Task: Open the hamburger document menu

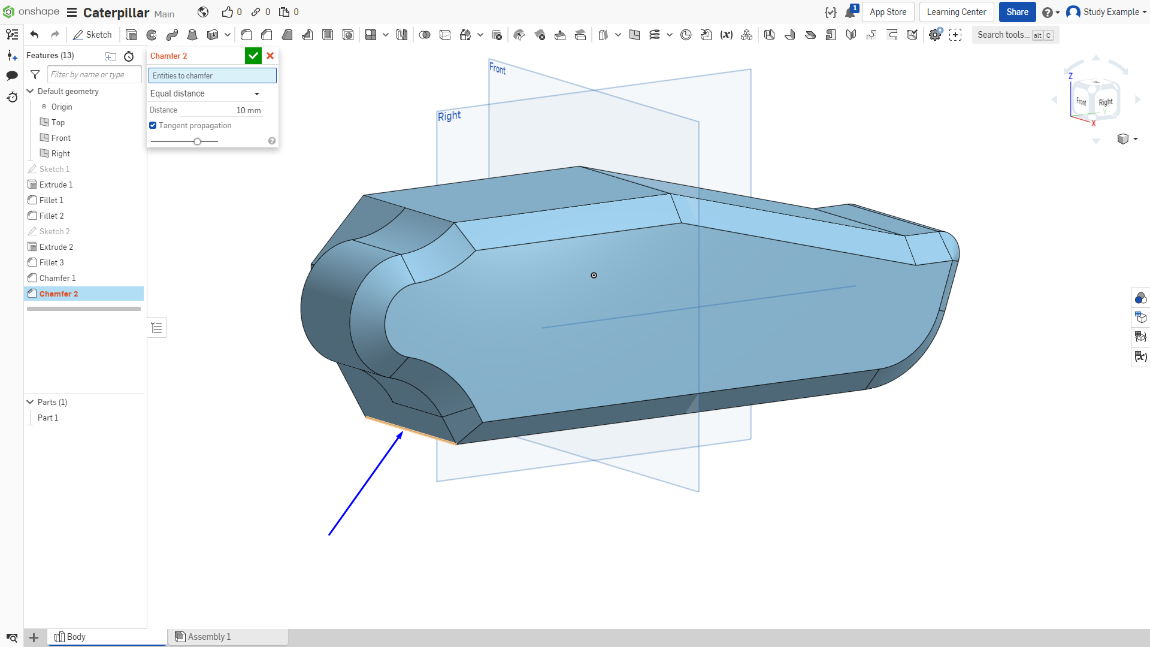Action: tap(72, 12)
